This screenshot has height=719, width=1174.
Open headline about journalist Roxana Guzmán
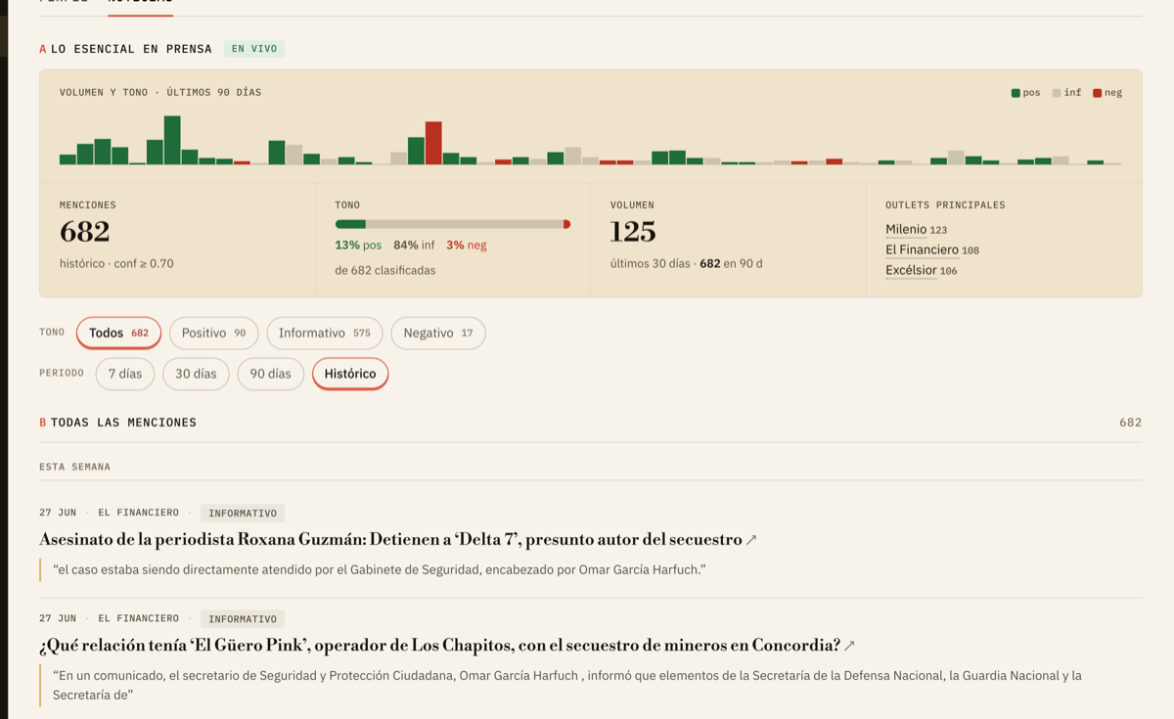click(x=390, y=540)
